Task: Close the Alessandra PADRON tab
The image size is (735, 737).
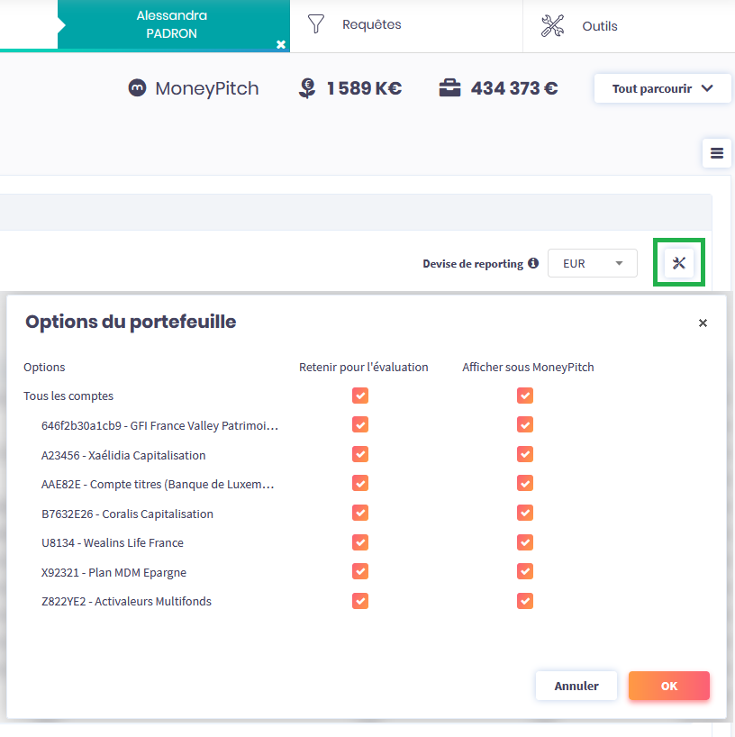Action: pyautogui.click(x=281, y=44)
